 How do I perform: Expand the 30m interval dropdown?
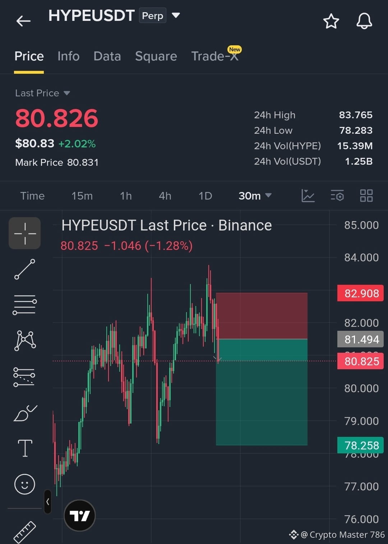pos(255,196)
